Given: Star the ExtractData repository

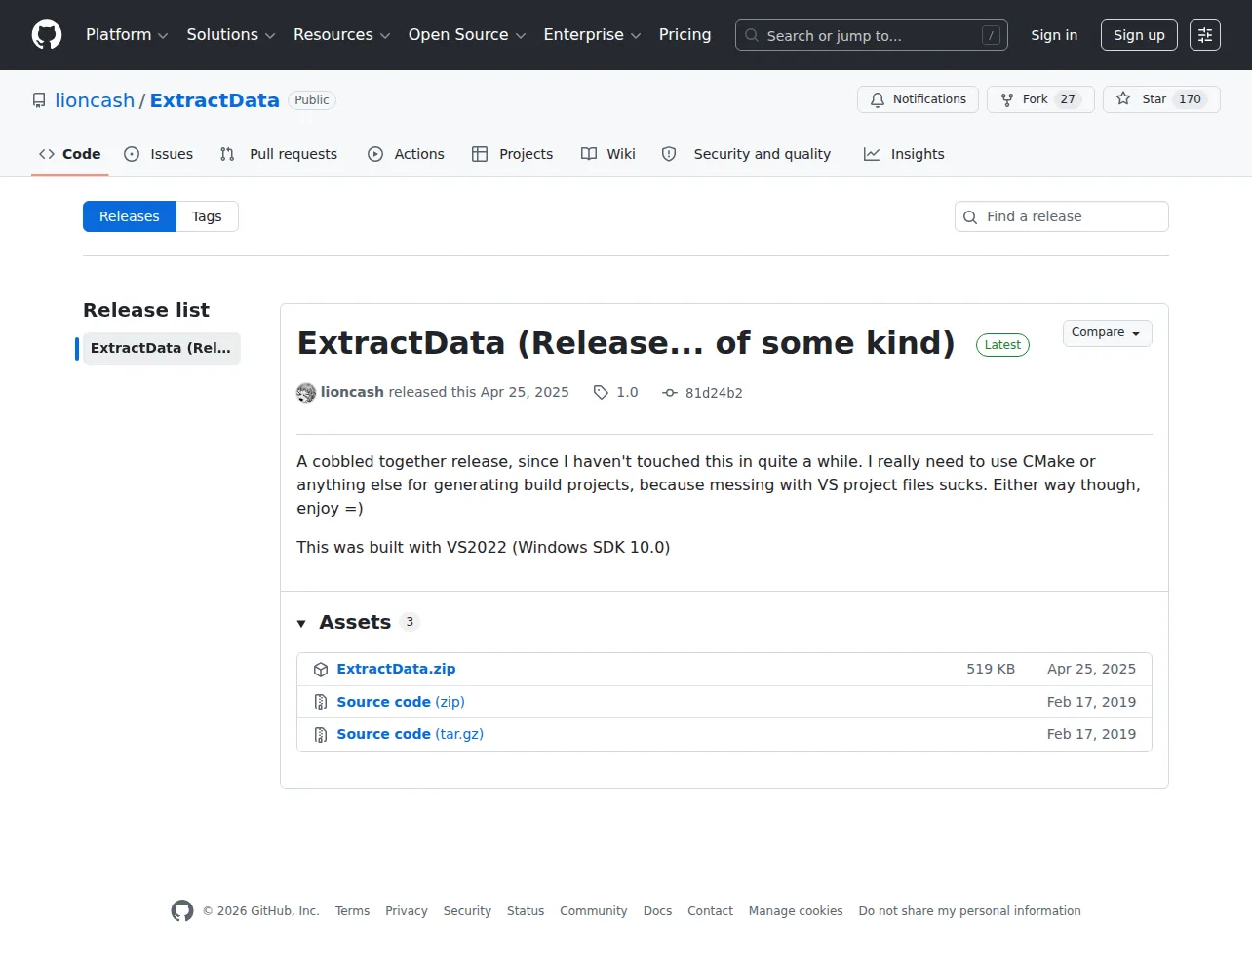Looking at the screenshot, I should [1161, 99].
